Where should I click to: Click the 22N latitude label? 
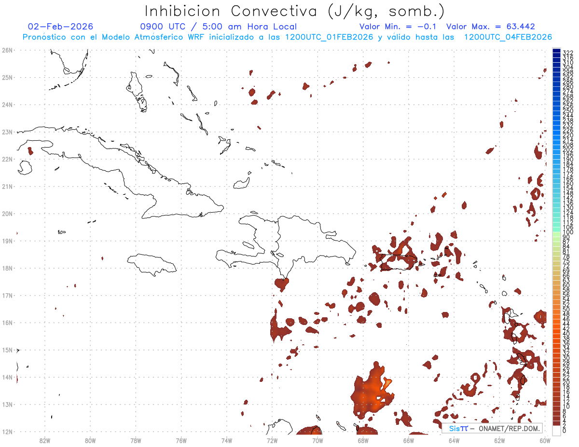7,159
